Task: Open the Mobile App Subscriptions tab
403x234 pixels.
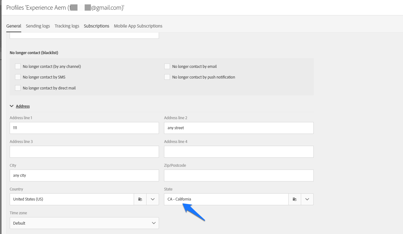Action: coord(138,26)
